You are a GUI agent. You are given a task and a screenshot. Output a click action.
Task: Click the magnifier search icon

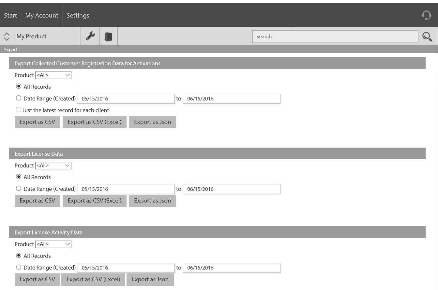427,36
